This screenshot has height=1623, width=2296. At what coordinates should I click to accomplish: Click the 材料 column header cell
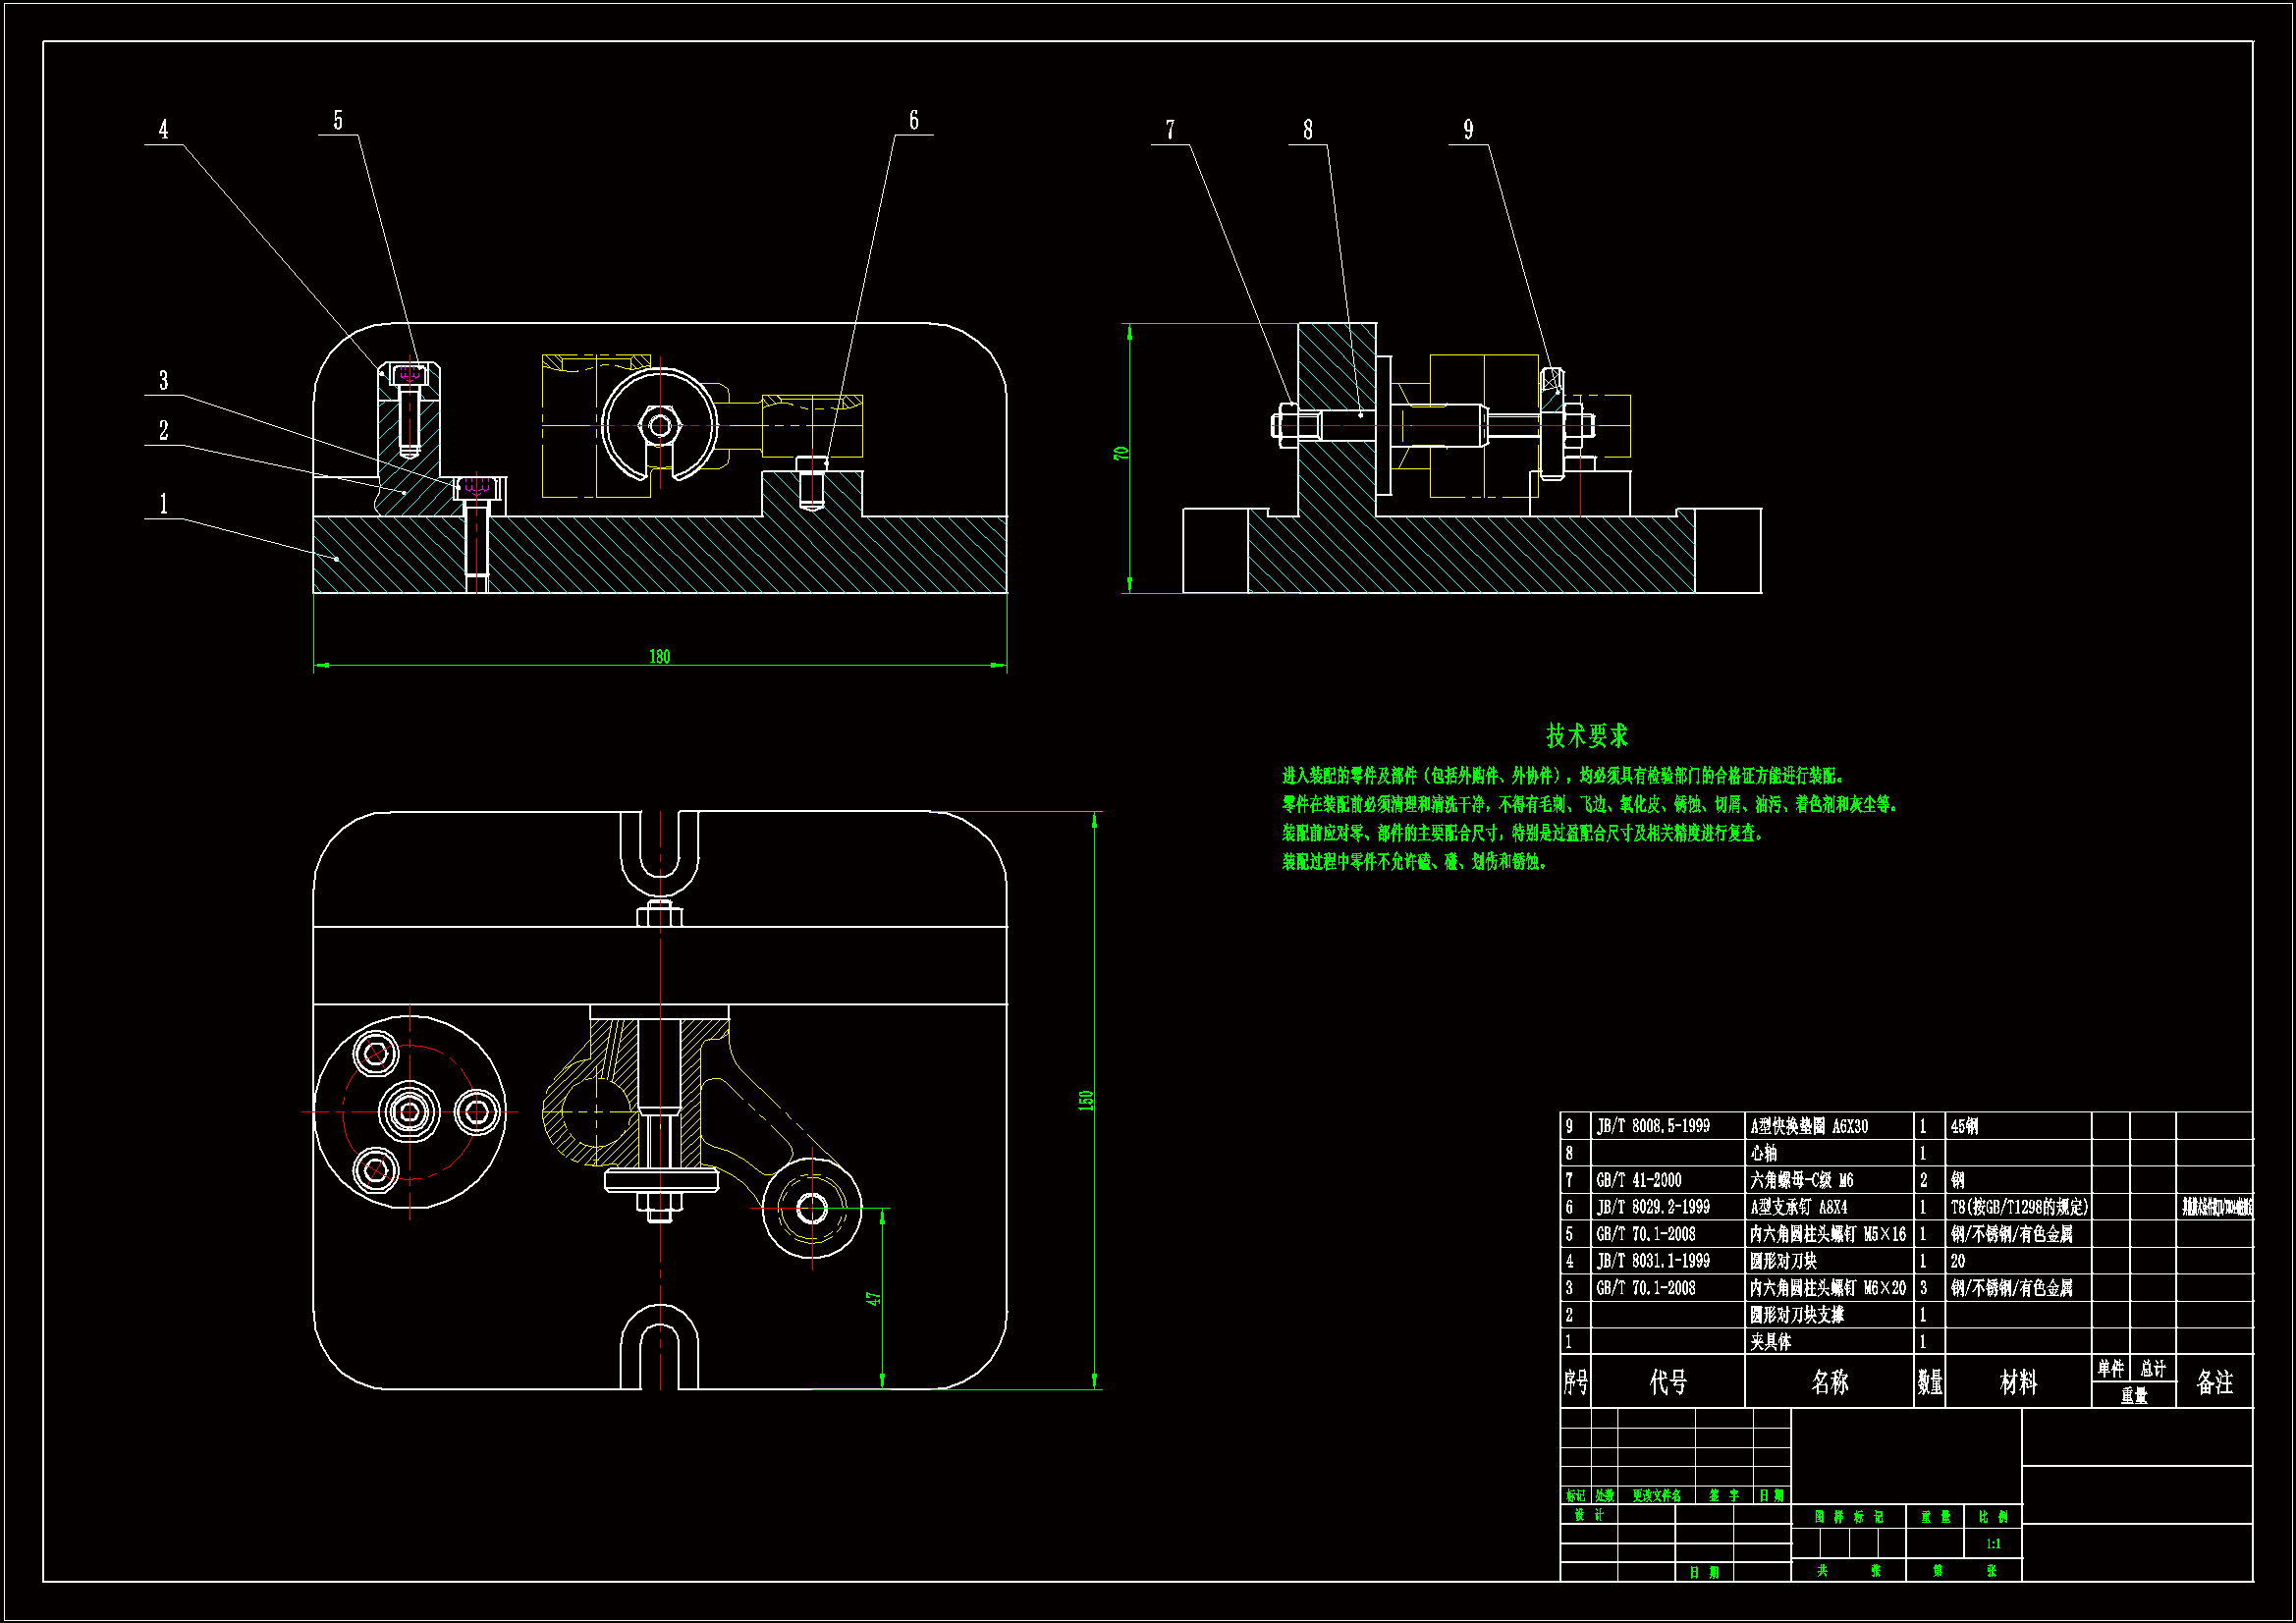coord(2017,1382)
